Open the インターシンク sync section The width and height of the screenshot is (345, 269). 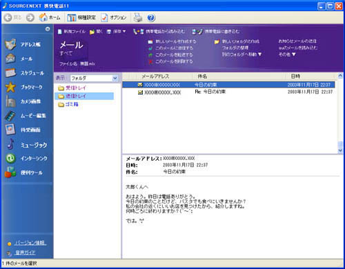[26, 159]
